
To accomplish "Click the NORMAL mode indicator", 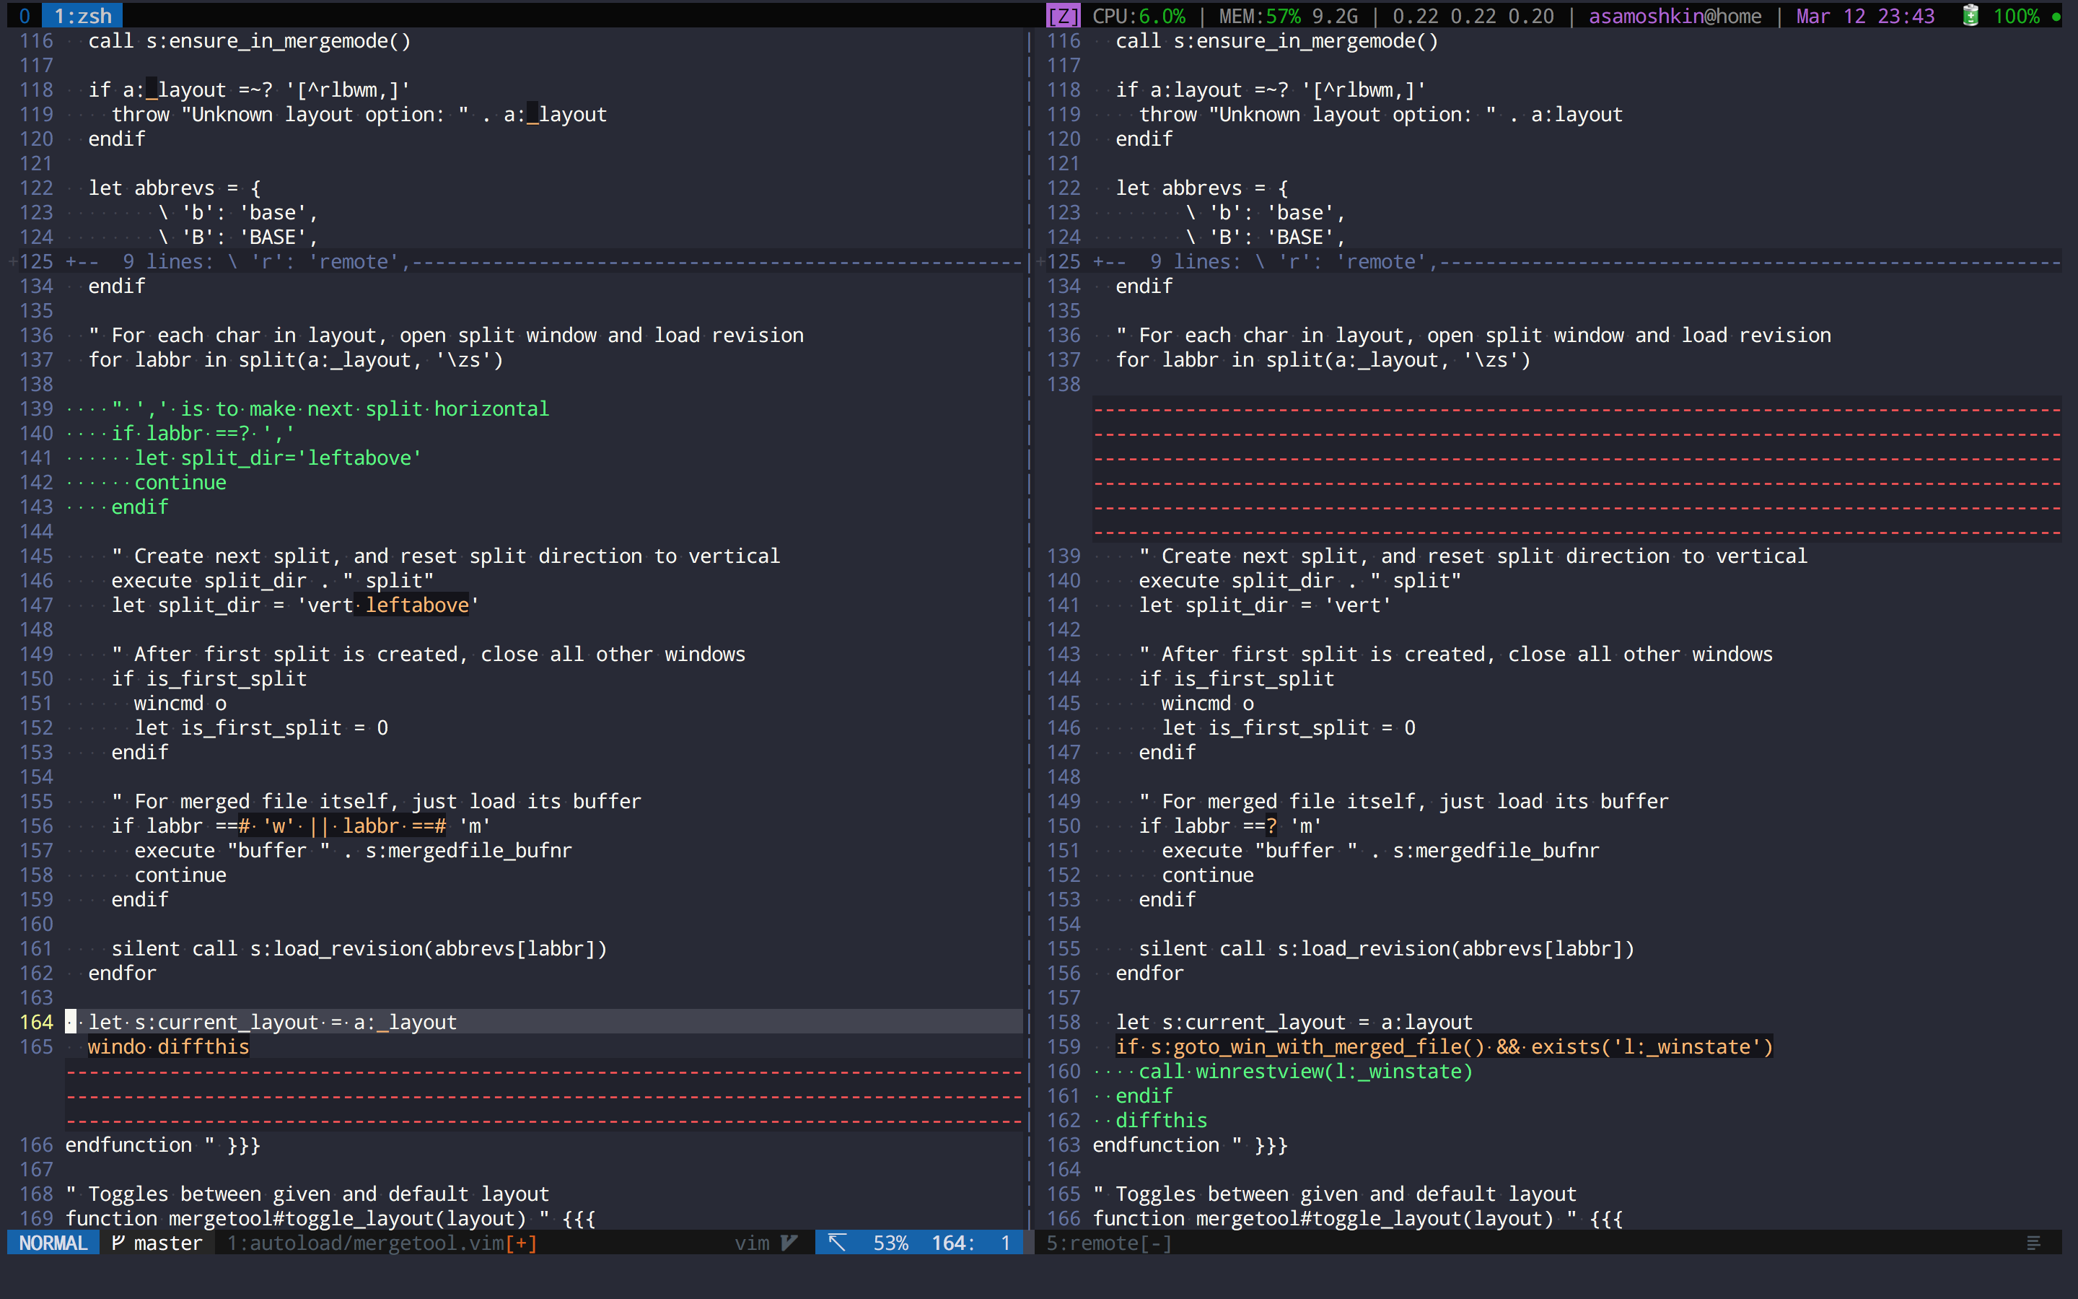I will coord(53,1242).
